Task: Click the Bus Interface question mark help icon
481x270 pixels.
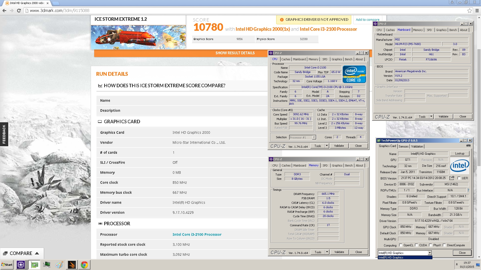Action: [468, 190]
